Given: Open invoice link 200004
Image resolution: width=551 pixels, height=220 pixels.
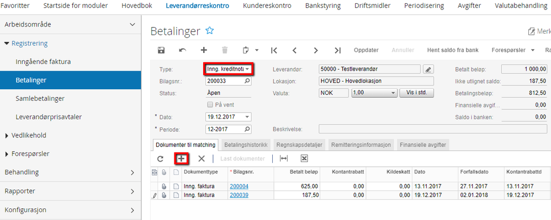Looking at the screenshot, I should [239, 186].
